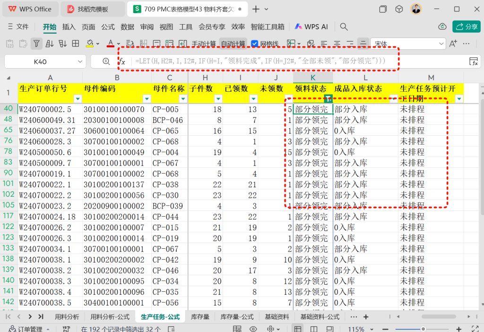Open the table borders grid icon
The height and width of the screenshot is (332, 484).
pos(76,44)
